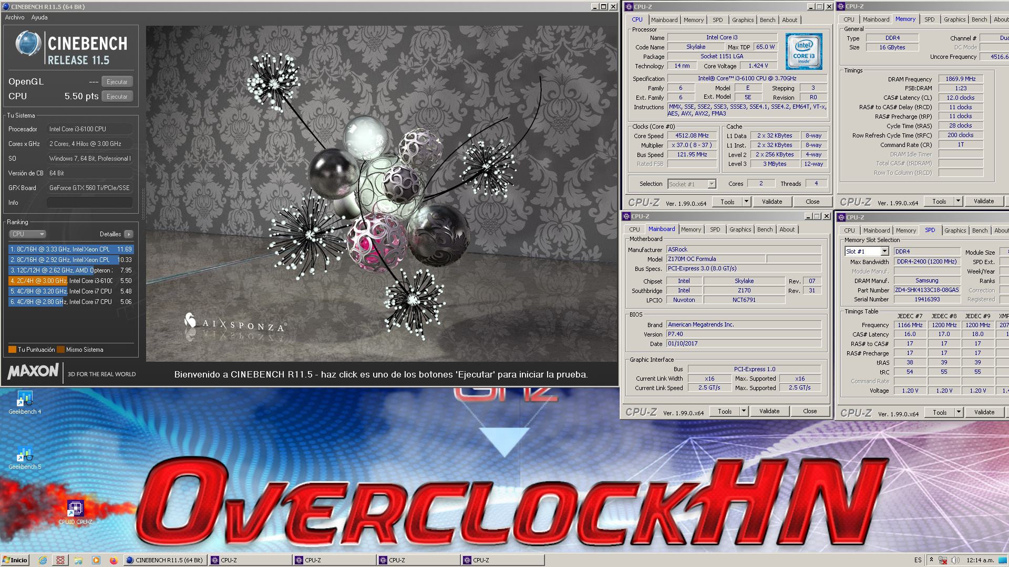The width and height of the screenshot is (1009, 567).
Task: Activate the last CPU-Z taskbar button
Action: pyautogui.click(x=502, y=560)
